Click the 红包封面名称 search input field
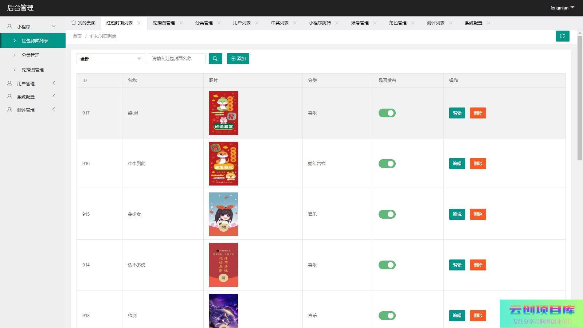The height and width of the screenshot is (328, 583). pos(176,59)
